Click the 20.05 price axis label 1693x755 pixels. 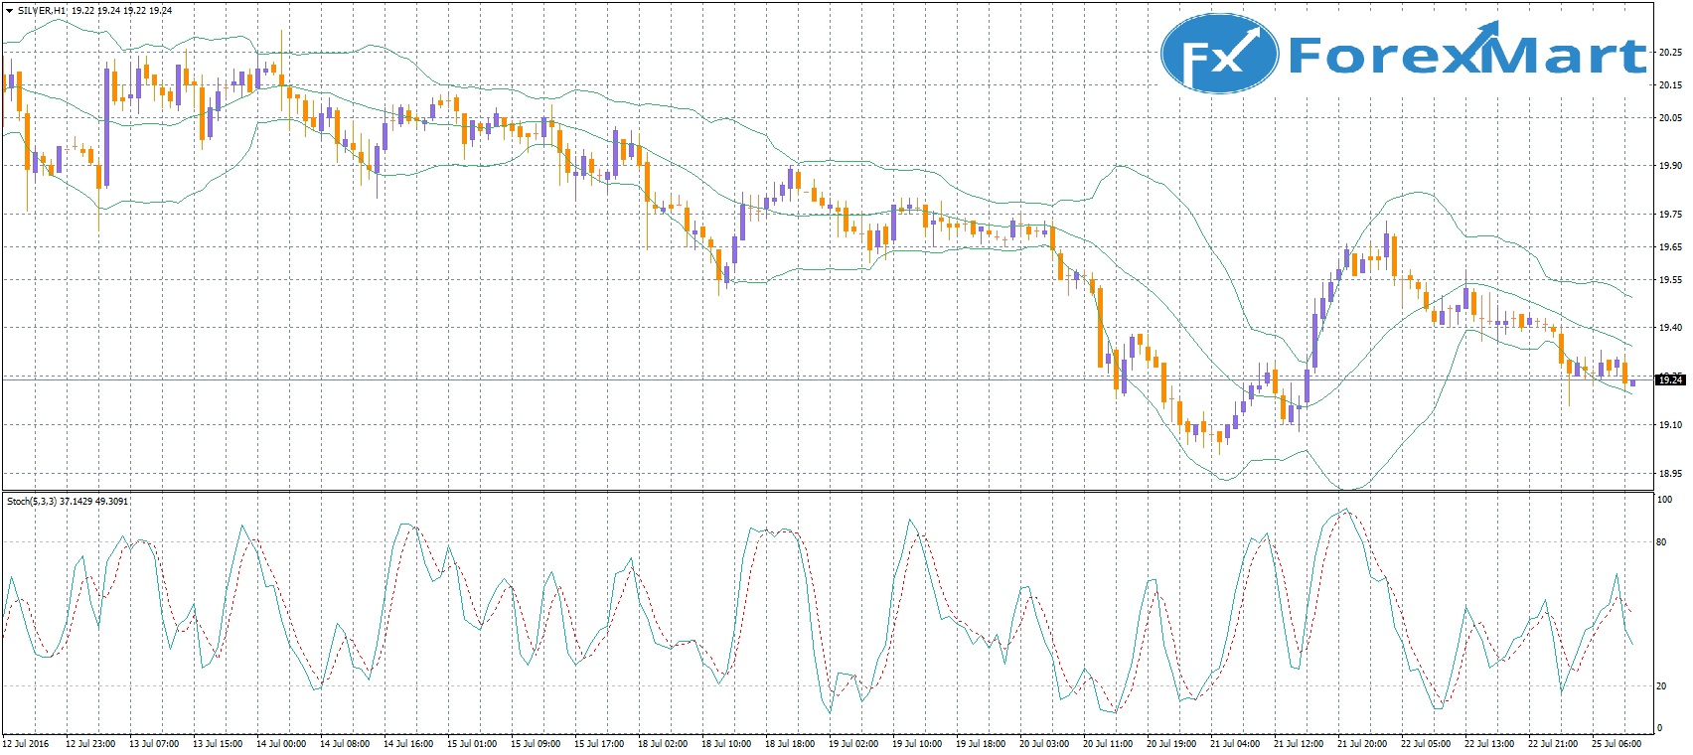[1670, 118]
